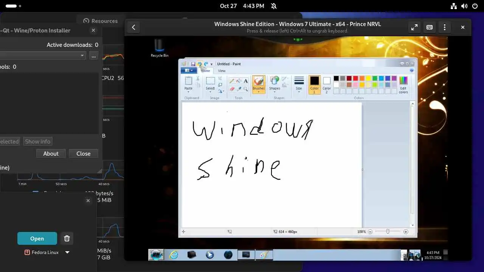The image size is (484, 272).
Task: Click the Paint taskbar button
Action: [264, 255]
